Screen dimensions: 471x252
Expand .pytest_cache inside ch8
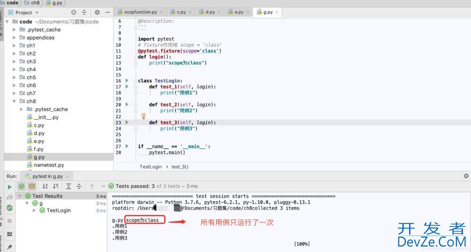[x=21, y=109]
